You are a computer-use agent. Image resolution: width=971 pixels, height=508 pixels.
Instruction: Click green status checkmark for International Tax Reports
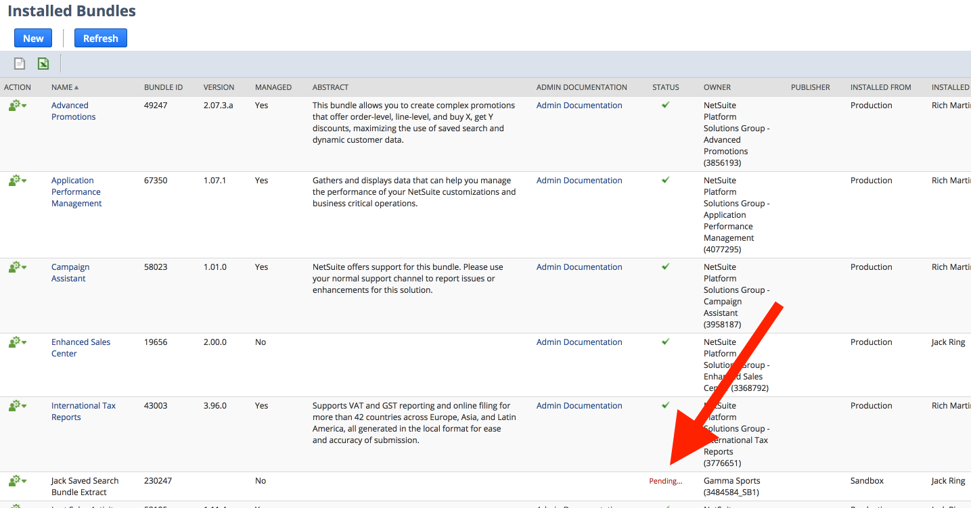666,405
